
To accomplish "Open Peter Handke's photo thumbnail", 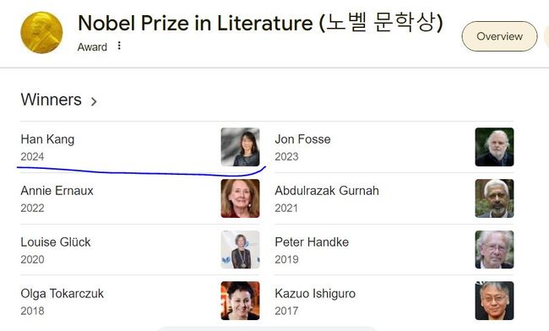I will pos(494,249).
